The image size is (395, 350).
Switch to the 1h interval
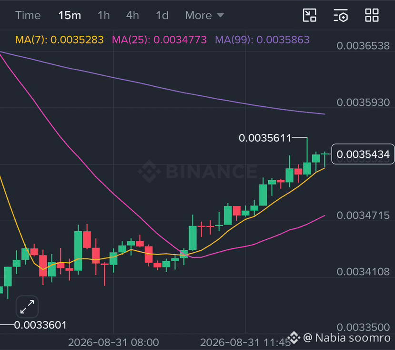104,15
